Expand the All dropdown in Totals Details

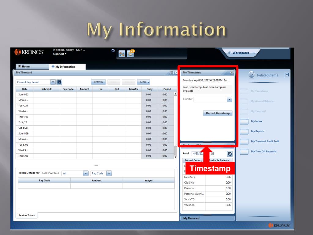click(86, 173)
